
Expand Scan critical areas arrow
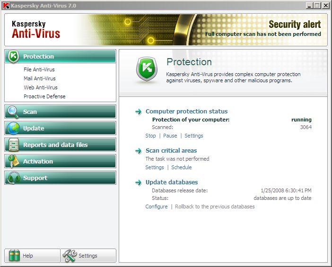pyautogui.click(x=139, y=151)
